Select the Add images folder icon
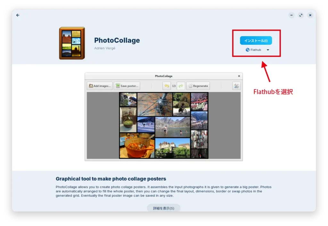The width and height of the screenshot is (328, 226). click(x=91, y=86)
